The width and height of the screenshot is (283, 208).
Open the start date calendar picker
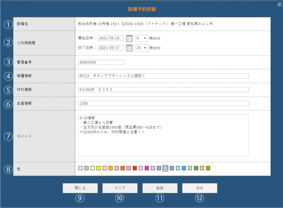pos(129,38)
